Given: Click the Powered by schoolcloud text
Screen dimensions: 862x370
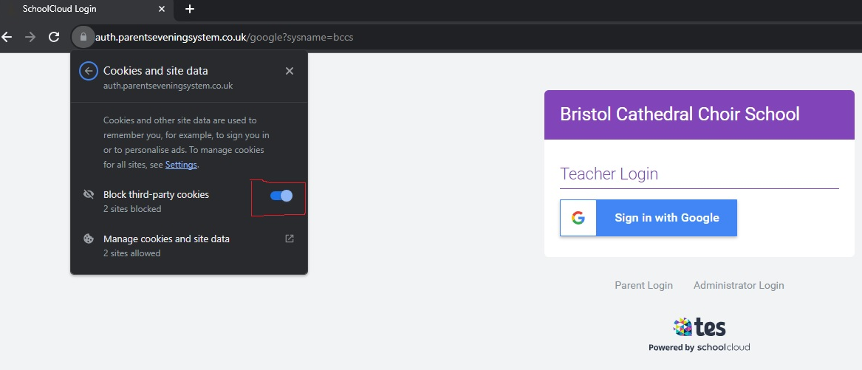Looking at the screenshot, I should 699,347.
